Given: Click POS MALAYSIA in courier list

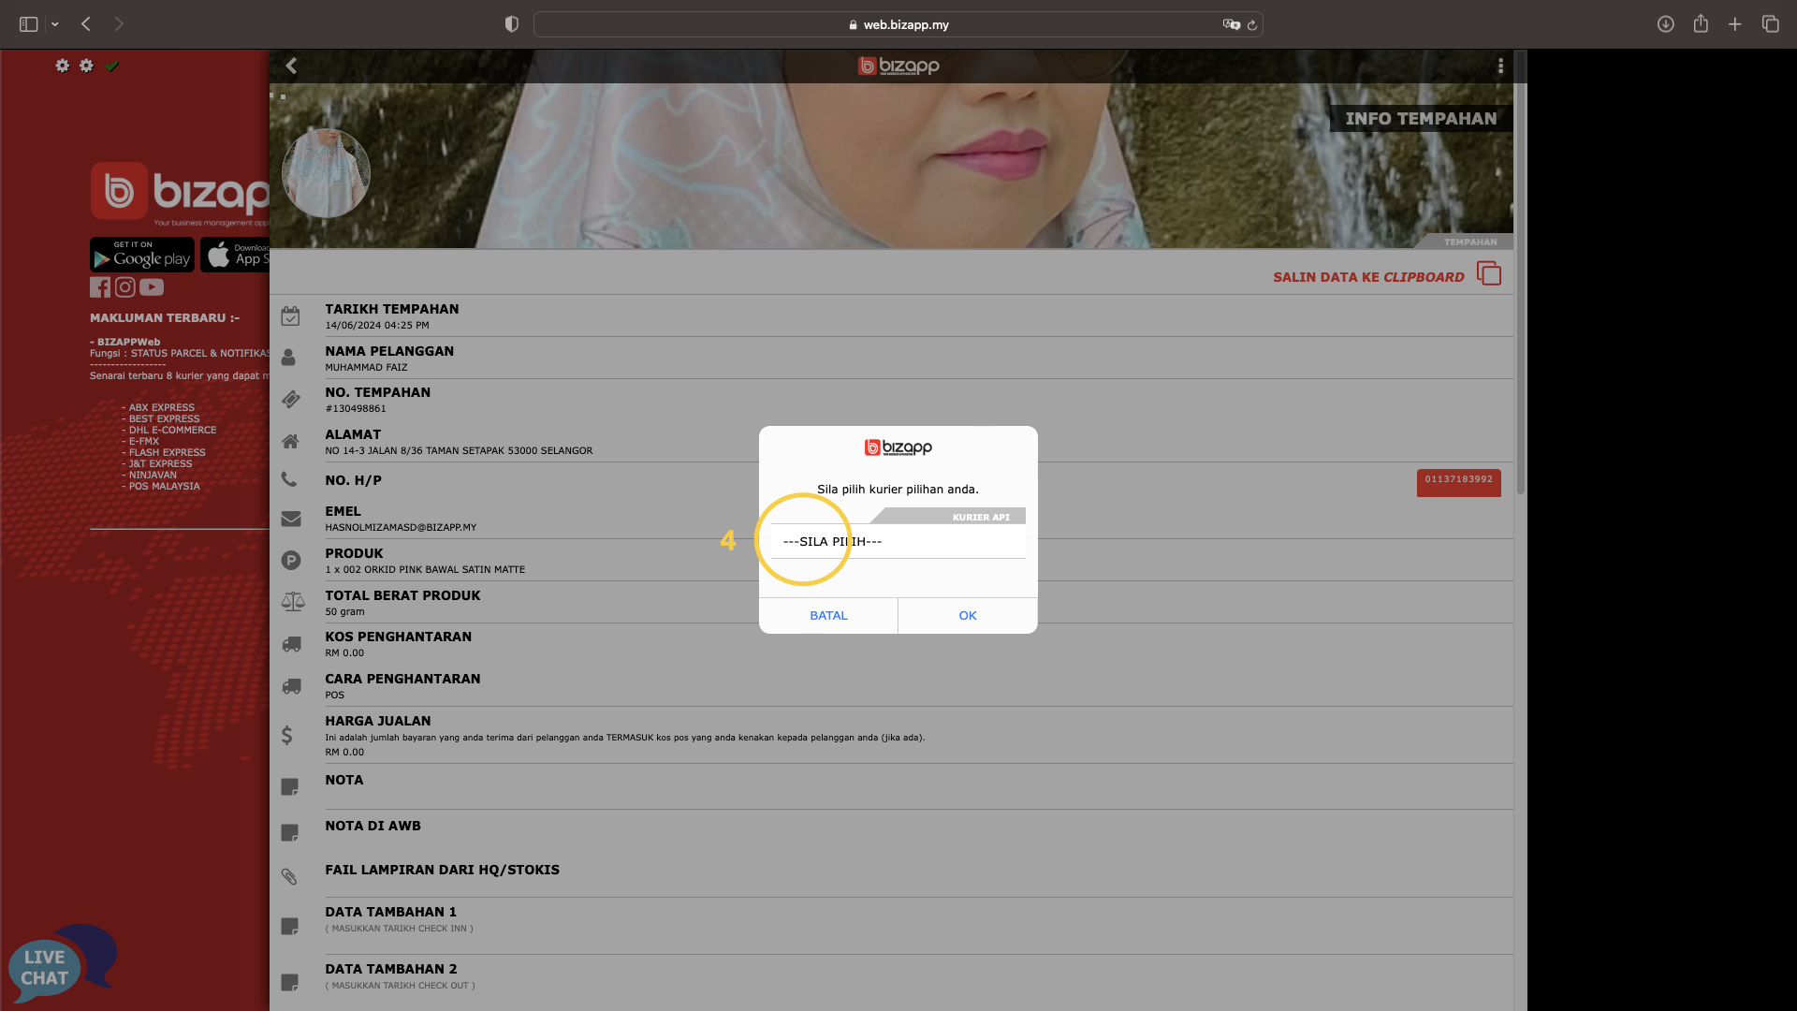Looking at the screenshot, I should tap(164, 487).
